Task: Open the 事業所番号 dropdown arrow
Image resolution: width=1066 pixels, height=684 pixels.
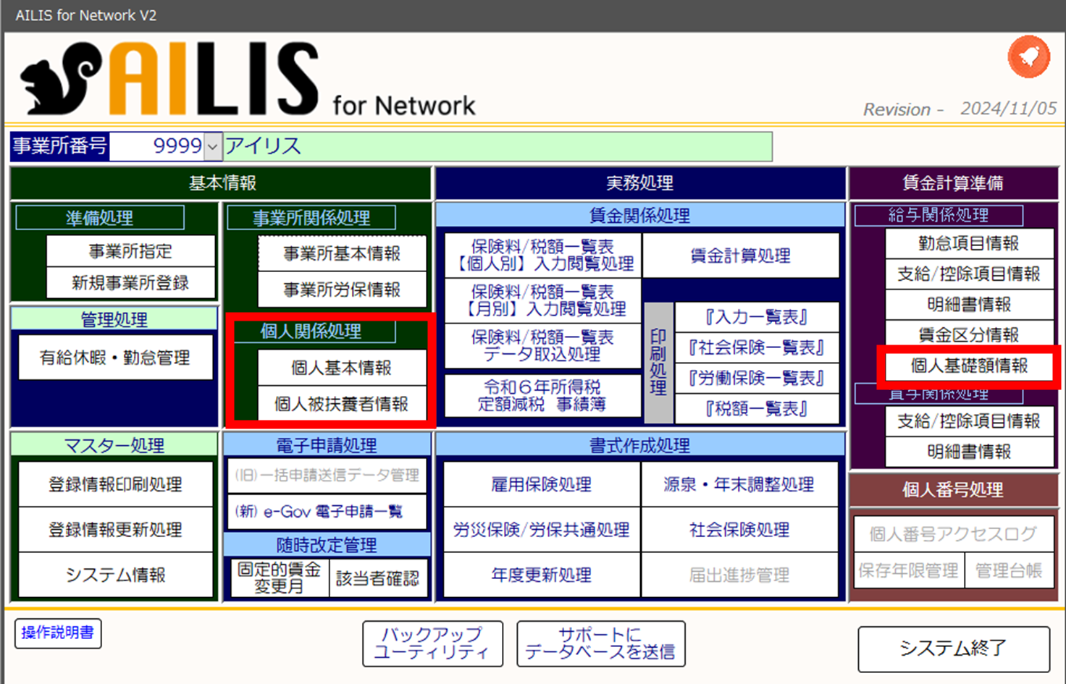Action: coord(212,147)
